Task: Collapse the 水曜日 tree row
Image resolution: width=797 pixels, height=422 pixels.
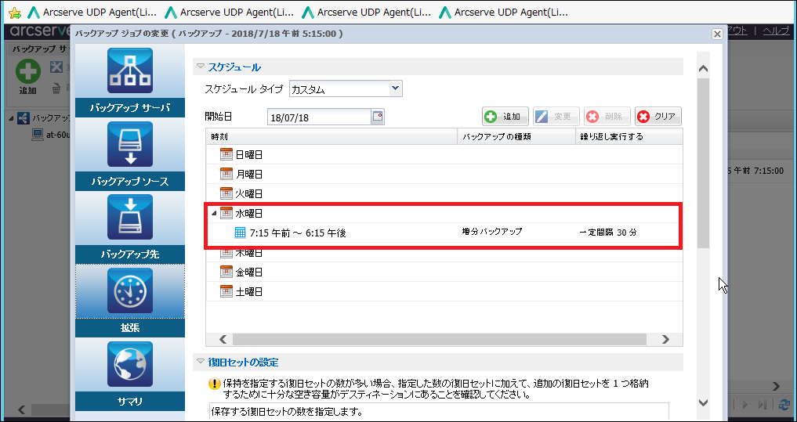Action: click(214, 214)
